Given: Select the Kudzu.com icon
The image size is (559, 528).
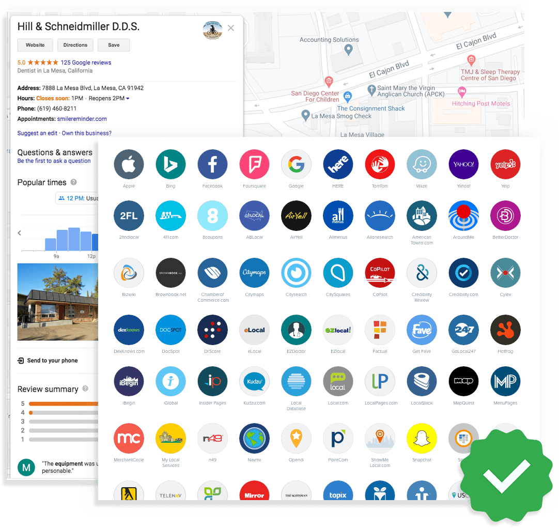Looking at the screenshot, I should [x=254, y=381].
